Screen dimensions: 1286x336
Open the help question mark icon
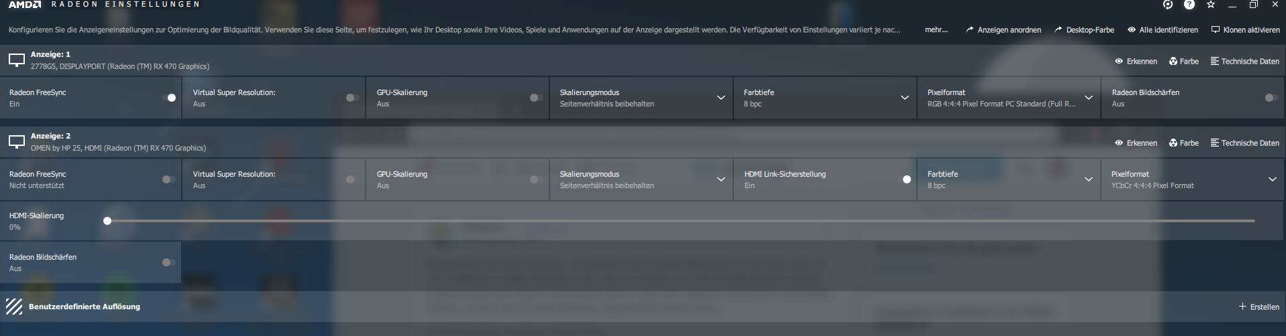(x=1189, y=5)
